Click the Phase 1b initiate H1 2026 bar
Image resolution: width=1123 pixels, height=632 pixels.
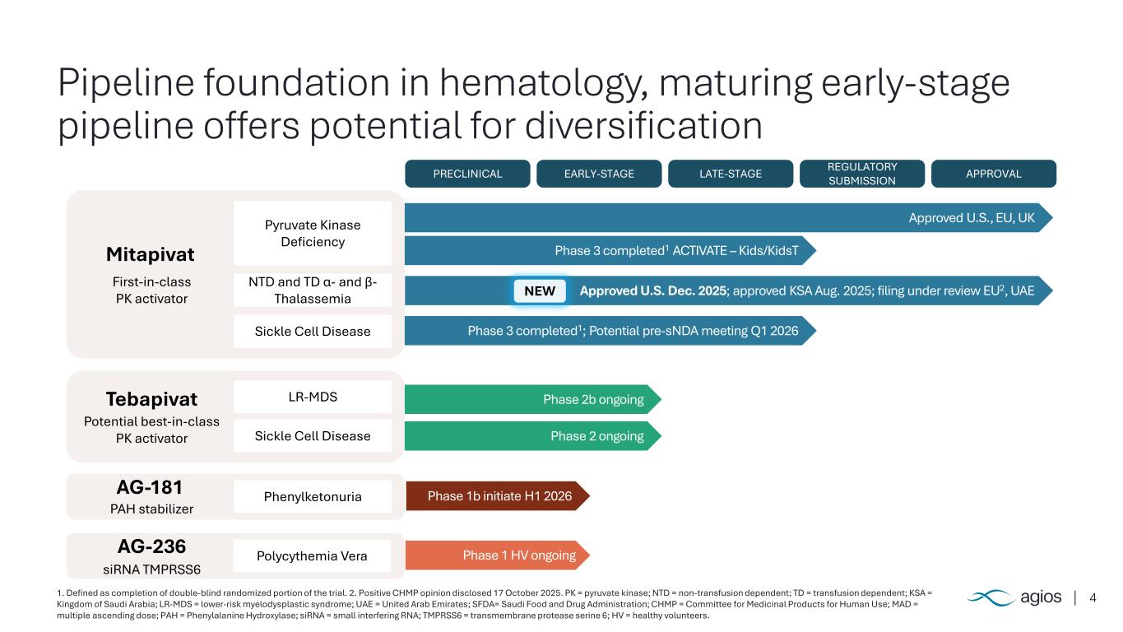pyautogui.click(x=498, y=496)
